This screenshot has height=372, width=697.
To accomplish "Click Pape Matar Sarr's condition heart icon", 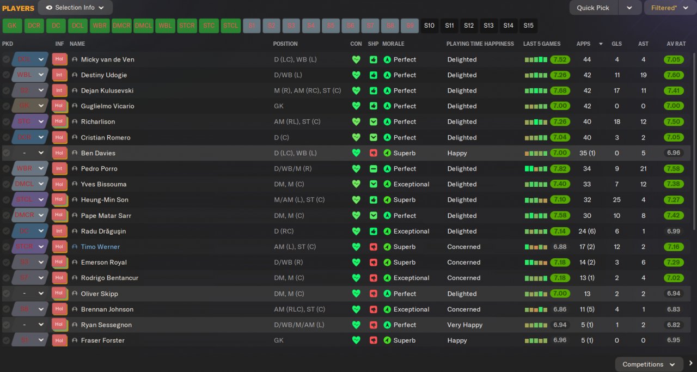I will tap(356, 216).
